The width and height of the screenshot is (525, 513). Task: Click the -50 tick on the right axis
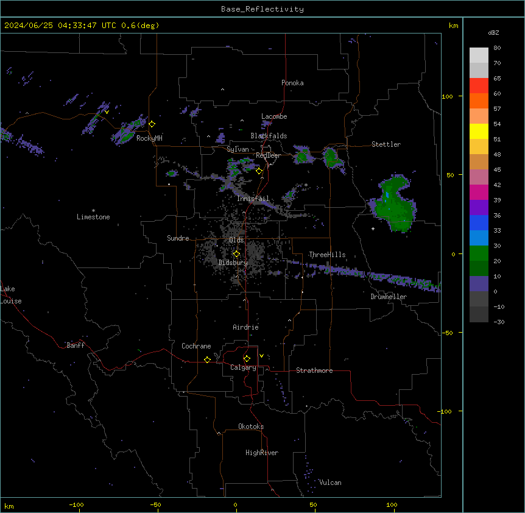click(x=447, y=333)
